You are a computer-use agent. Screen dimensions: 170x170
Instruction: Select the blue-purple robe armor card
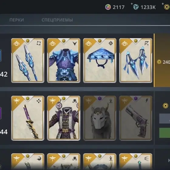(x=64, y=60)
